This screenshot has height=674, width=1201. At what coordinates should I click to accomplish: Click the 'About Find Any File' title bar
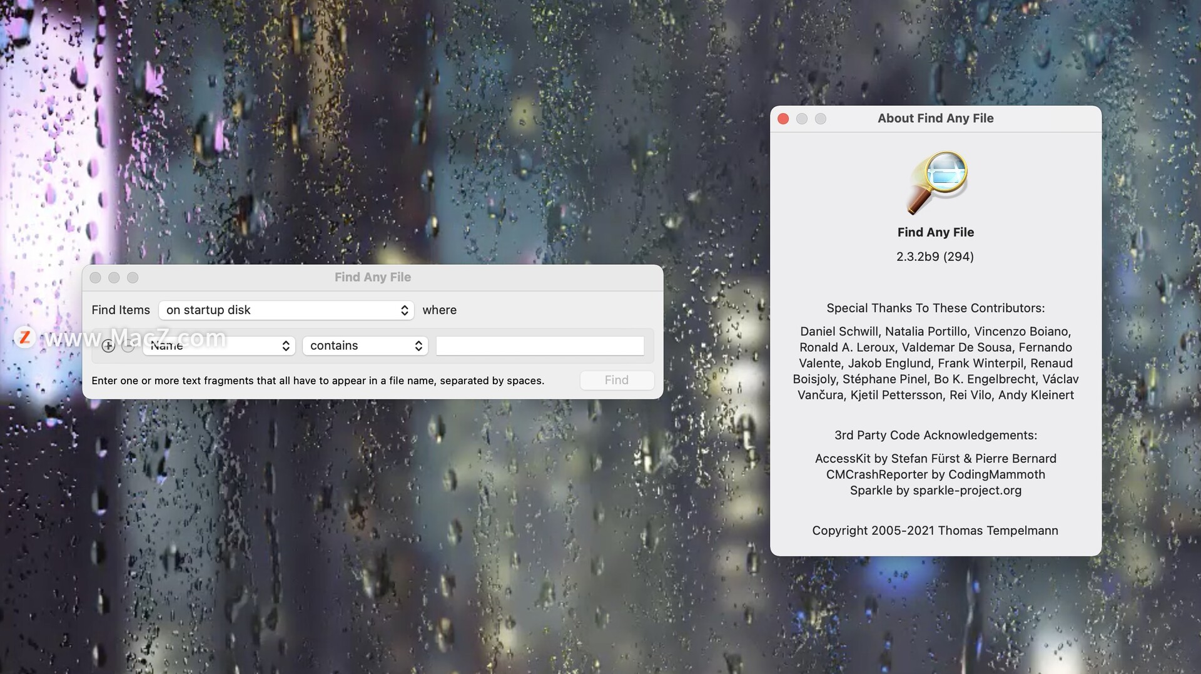936,118
